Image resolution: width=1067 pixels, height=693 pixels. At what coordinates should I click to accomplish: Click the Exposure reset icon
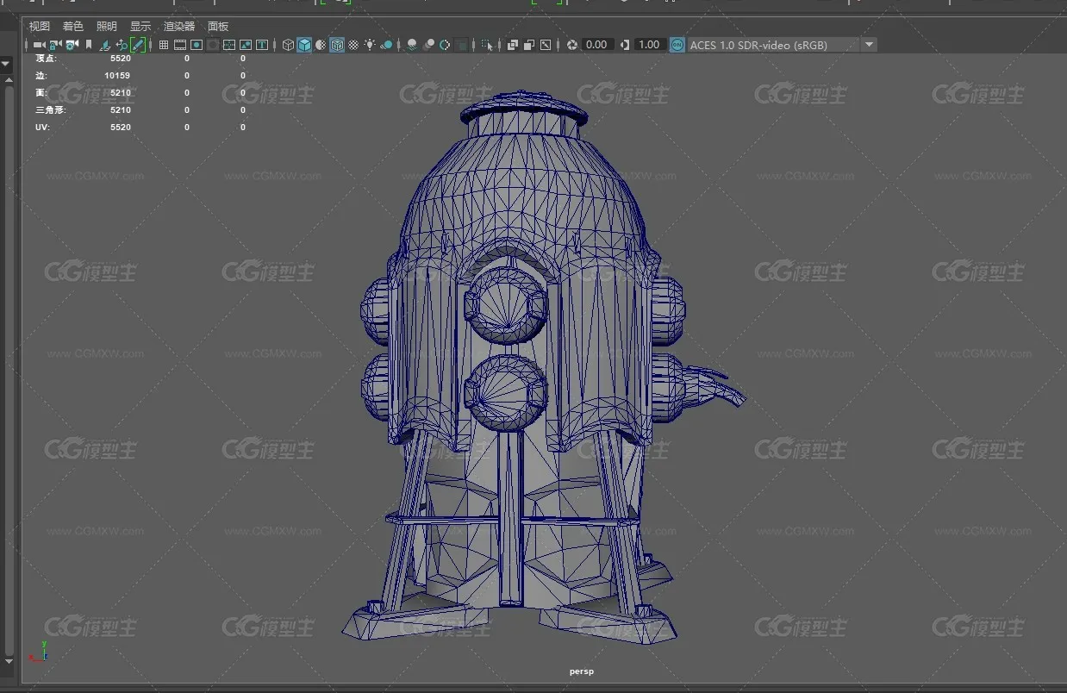click(x=572, y=45)
